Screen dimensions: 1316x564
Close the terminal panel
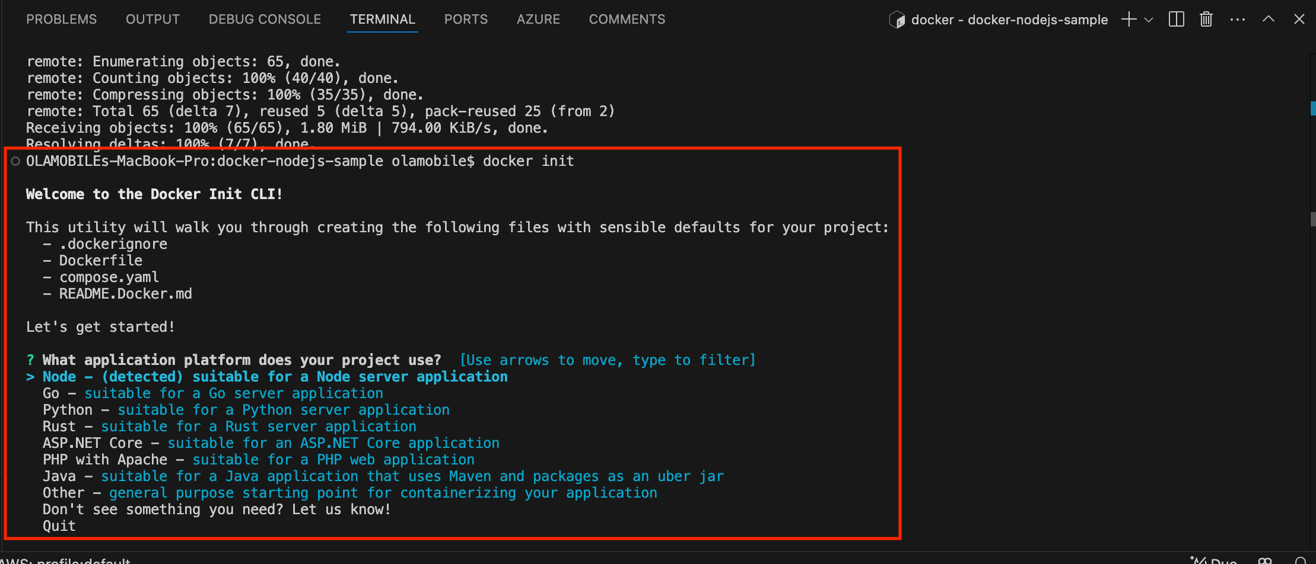(1299, 19)
